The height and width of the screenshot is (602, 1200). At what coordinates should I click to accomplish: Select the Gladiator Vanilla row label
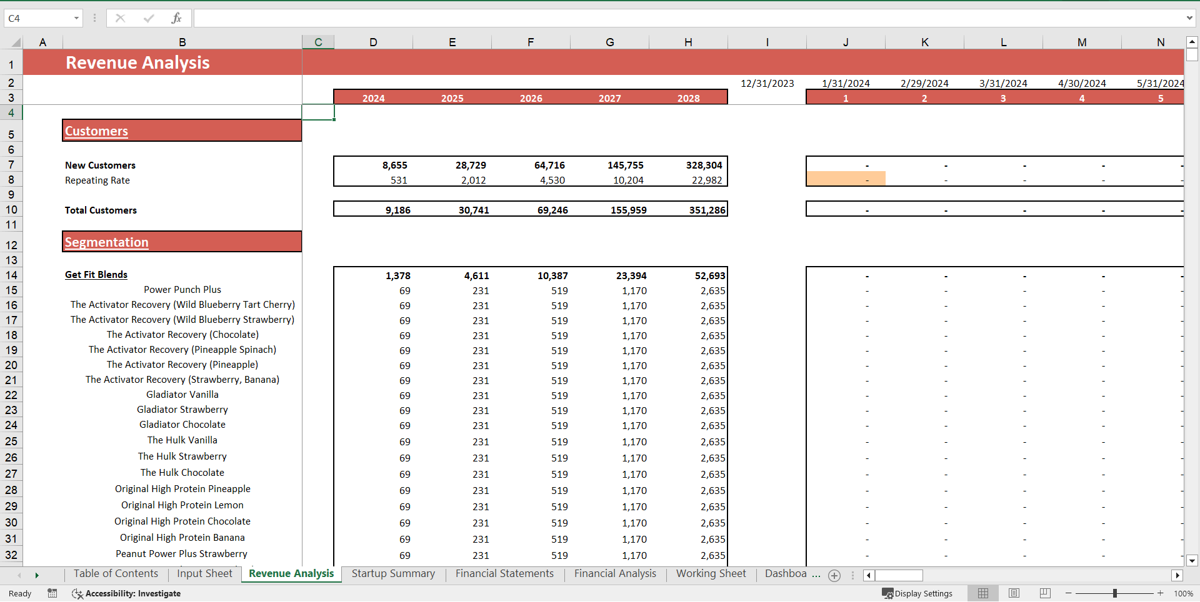click(182, 395)
